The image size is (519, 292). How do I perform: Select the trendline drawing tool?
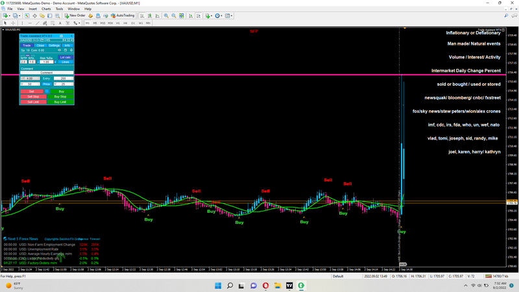pos(38,23)
